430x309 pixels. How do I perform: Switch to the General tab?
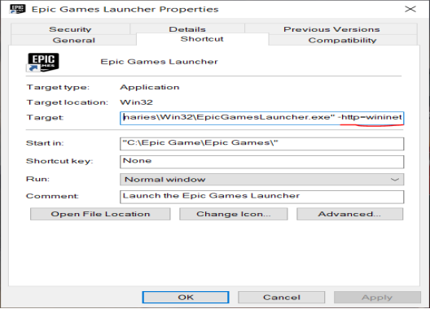73,40
